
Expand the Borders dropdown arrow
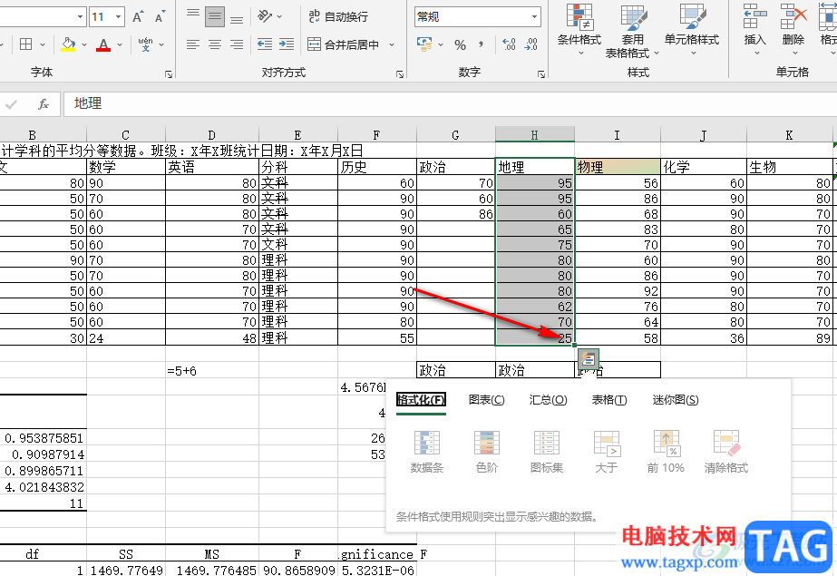click(43, 44)
